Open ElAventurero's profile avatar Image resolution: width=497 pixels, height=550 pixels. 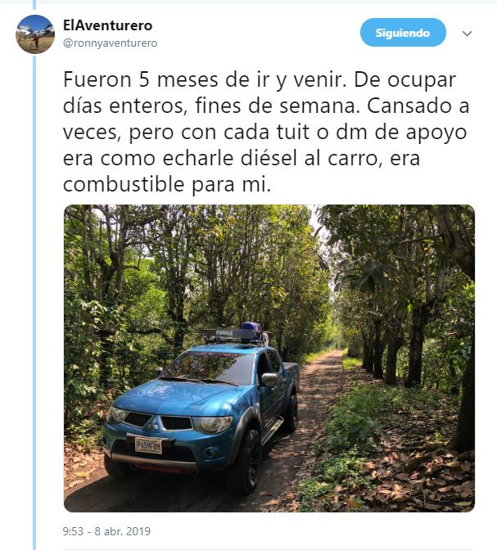[35, 34]
